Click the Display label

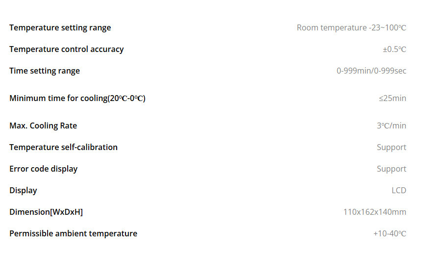(x=23, y=191)
